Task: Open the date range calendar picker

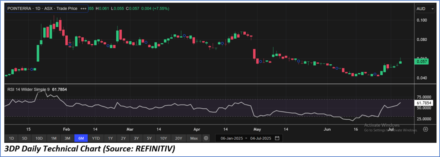Action: pos(277,138)
